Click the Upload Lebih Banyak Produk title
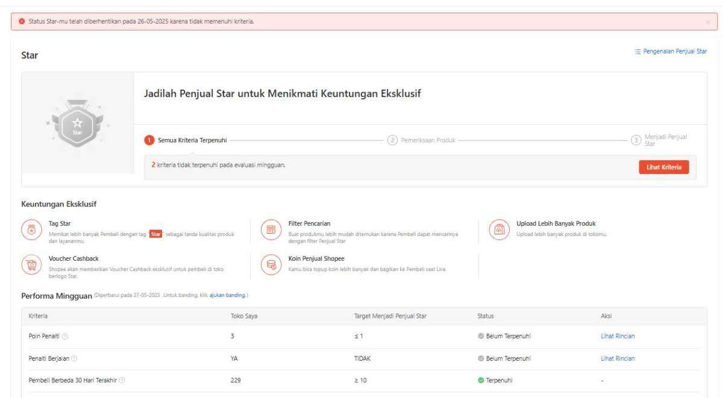This screenshot has height=398, width=723. point(556,224)
